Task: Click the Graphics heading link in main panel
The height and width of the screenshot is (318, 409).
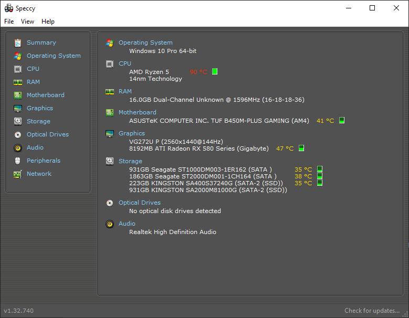Action: [132, 133]
